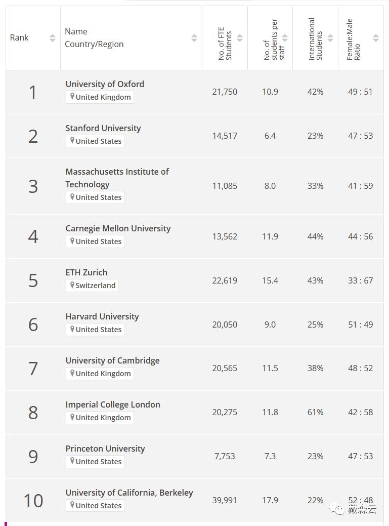Click United Kingdom tag under Cambridge
389x526 pixels.
pyautogui.click(x=100, y=374)
